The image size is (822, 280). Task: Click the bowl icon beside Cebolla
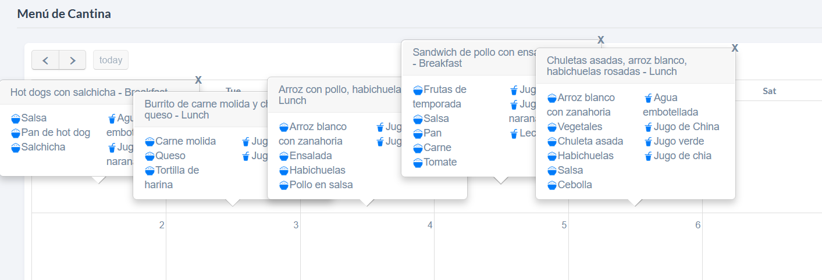coord(552,185)
